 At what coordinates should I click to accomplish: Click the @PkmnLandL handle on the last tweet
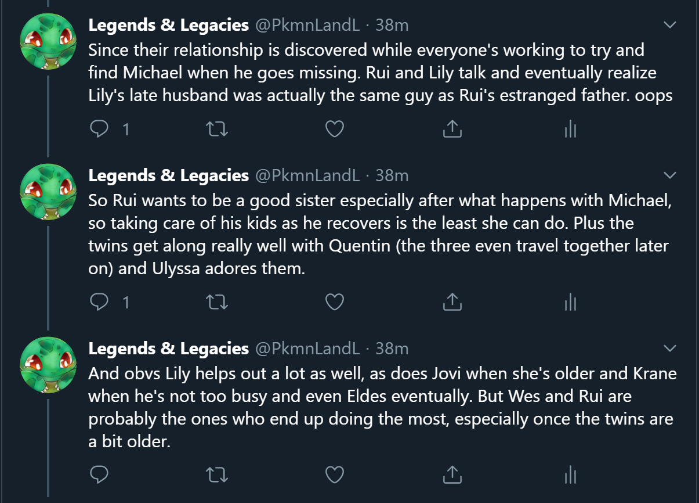tap(307, 348)
